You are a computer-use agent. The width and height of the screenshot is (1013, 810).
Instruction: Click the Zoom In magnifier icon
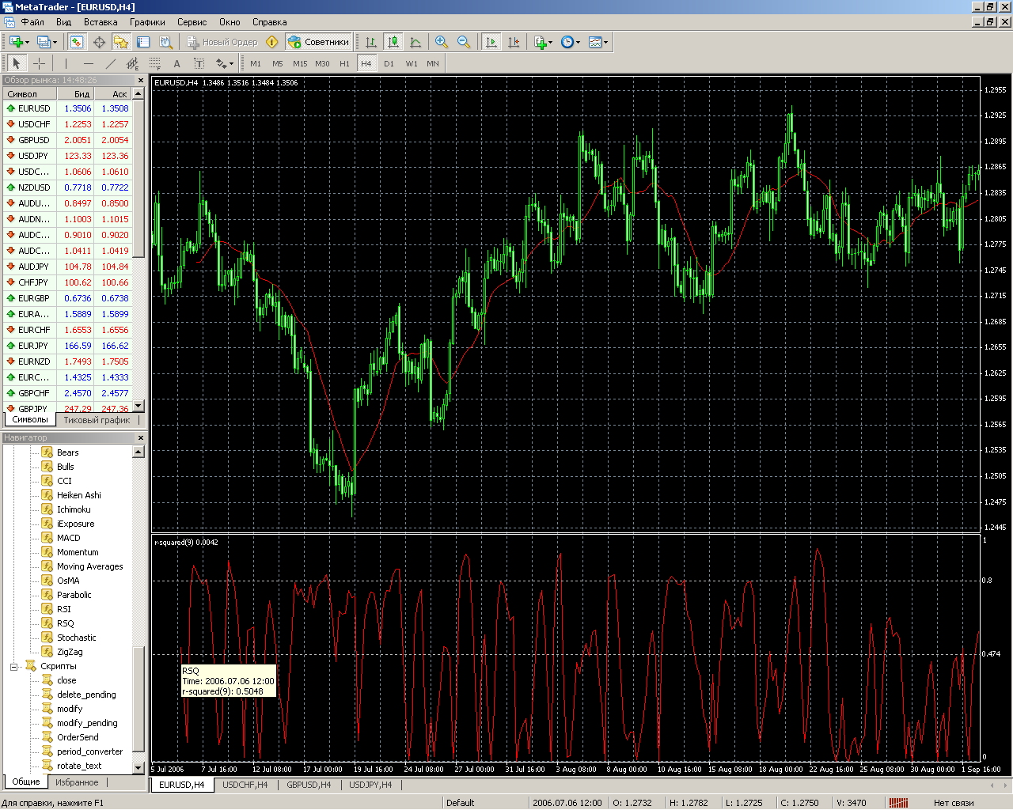coord(442,42)
